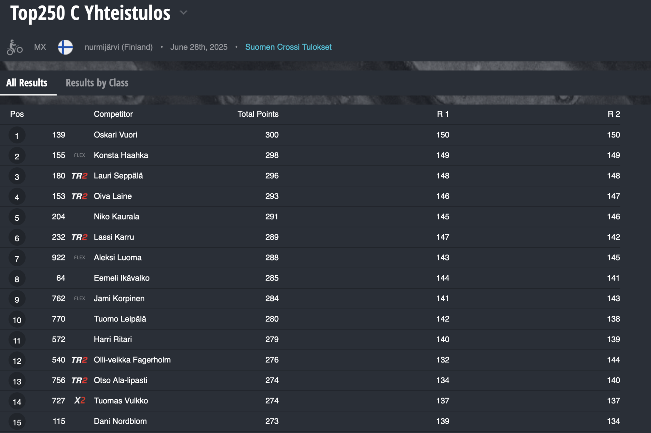
Task: Open the Suomen Crossi Tulokset link
Action: 288,47
